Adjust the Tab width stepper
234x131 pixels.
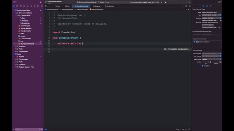coord(211,62)
